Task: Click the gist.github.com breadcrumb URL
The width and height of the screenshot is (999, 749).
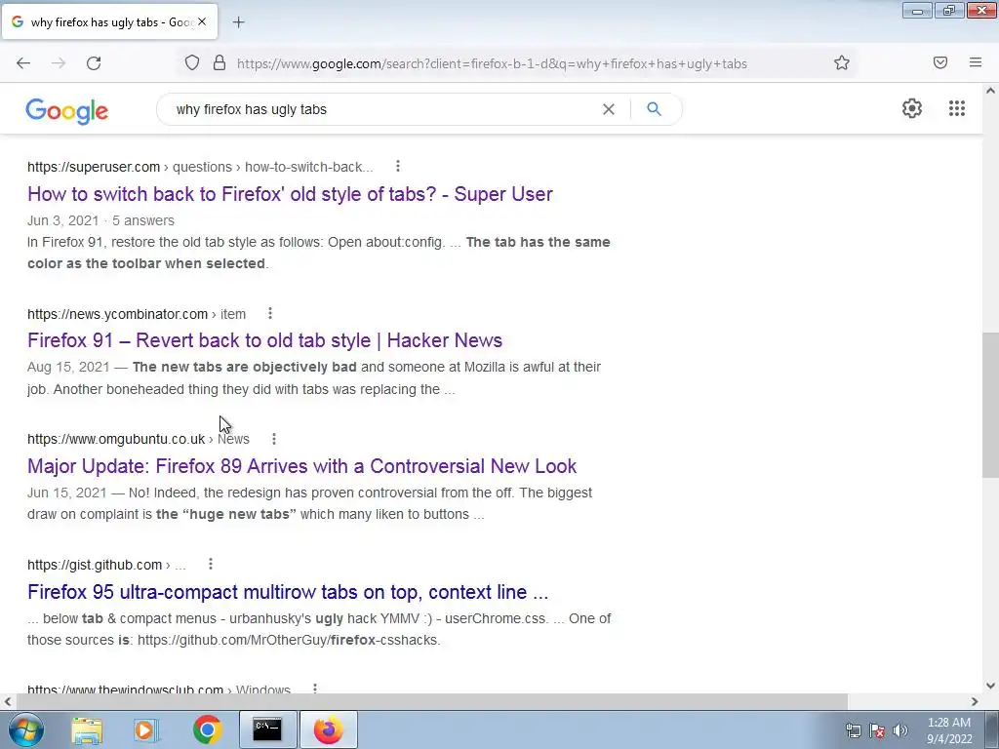Action: click(106, 565)
